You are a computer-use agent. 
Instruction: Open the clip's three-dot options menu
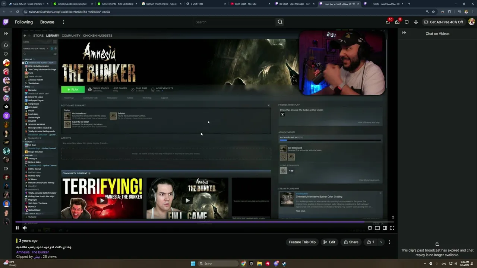coord(389,242)
